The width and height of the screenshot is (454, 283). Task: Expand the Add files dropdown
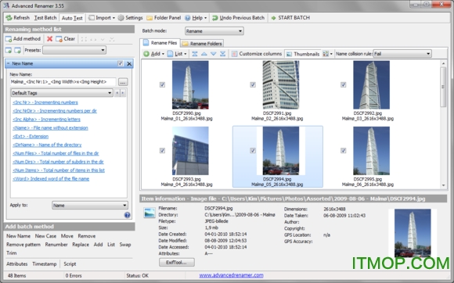[x=163, y=54]
